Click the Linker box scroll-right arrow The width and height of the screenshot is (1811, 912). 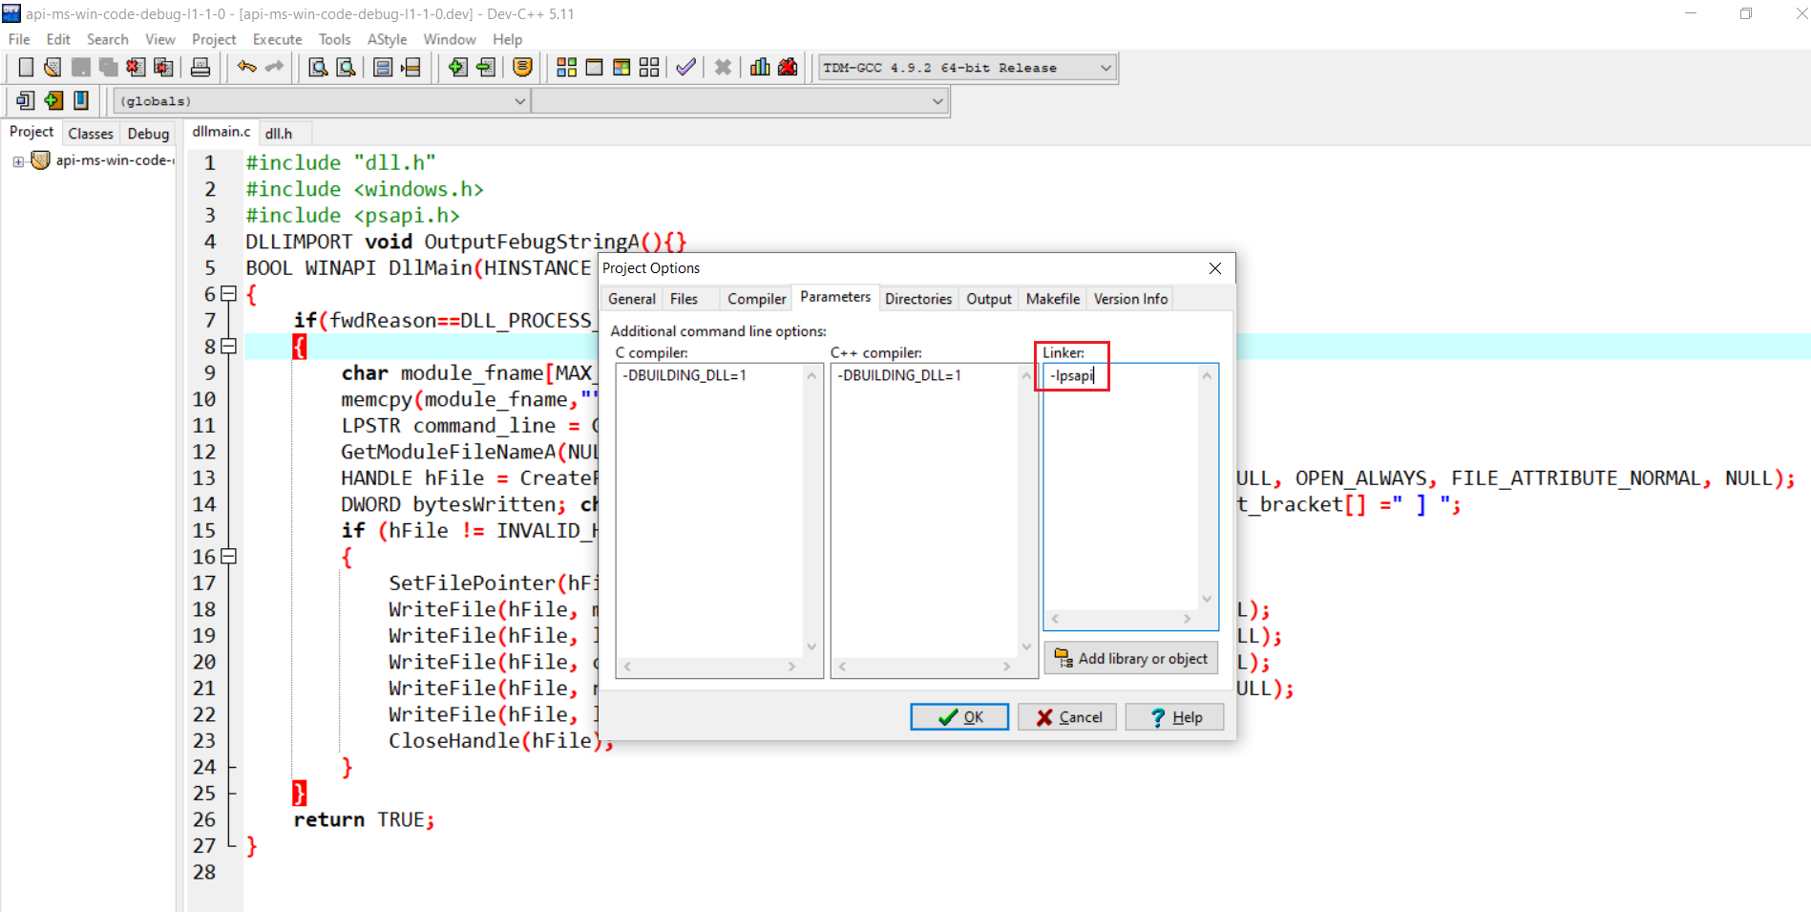tap(1187, 619)
